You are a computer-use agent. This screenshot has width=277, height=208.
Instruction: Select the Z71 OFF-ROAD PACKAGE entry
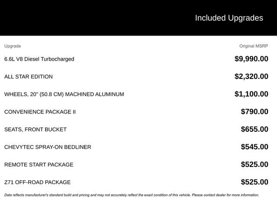pos(37,182)
